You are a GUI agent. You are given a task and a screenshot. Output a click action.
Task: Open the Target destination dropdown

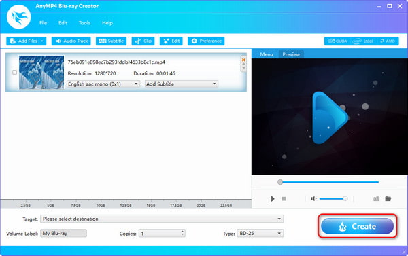click(162, 219)
